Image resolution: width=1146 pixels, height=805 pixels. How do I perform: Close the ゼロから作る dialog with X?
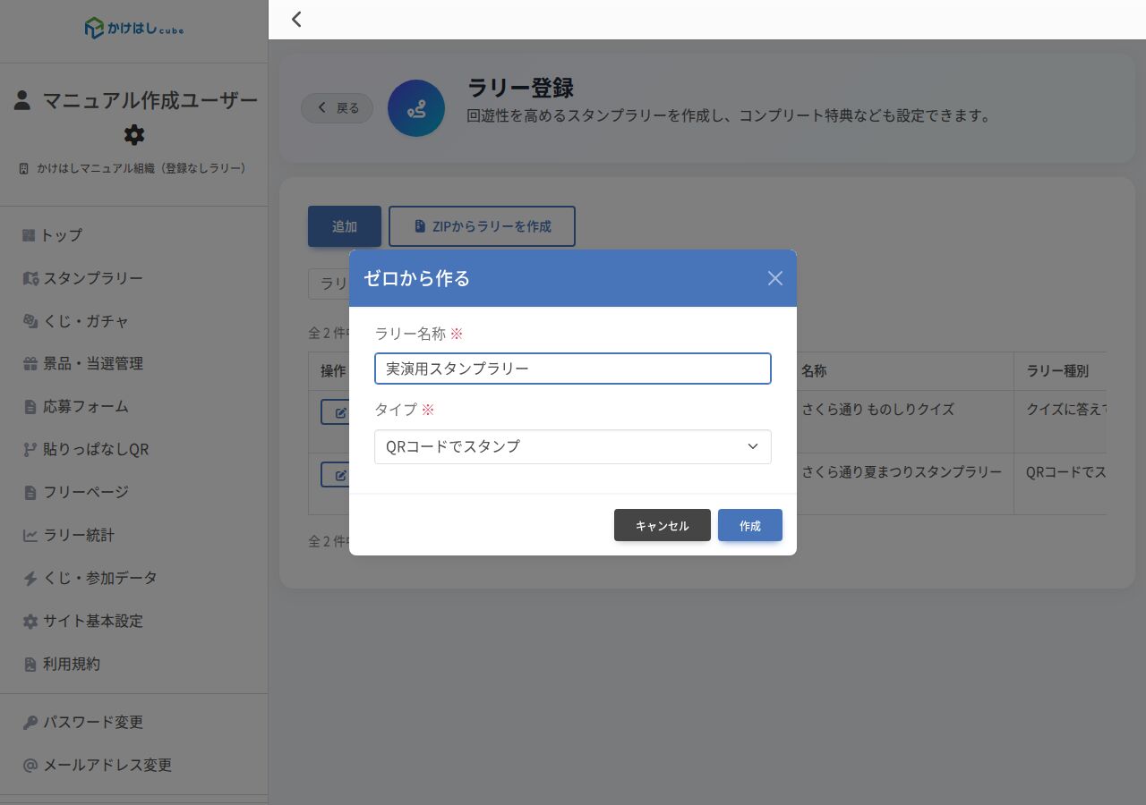(x=775, y=278)
